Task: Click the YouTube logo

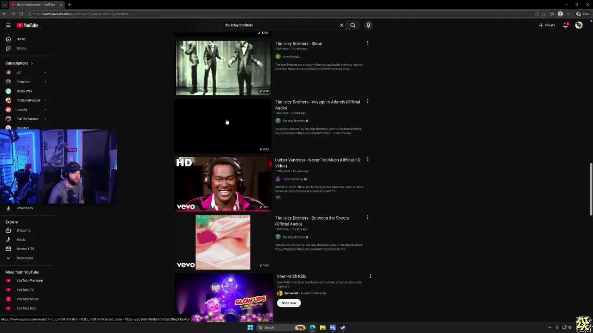Action: pos(28,25)
